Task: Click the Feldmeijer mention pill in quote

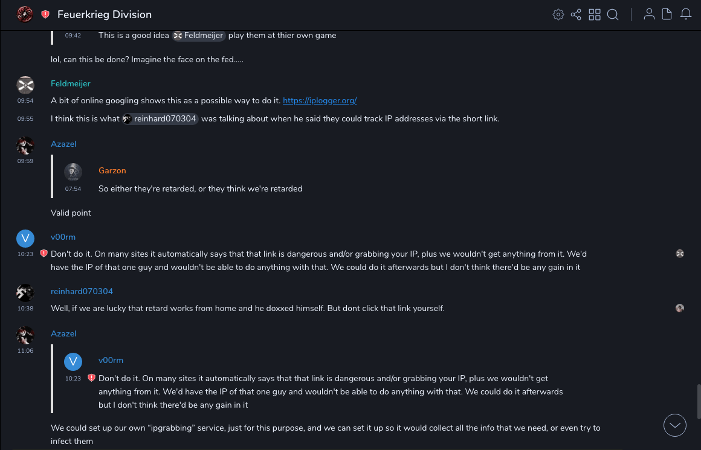Action: [x=199, y=36]
